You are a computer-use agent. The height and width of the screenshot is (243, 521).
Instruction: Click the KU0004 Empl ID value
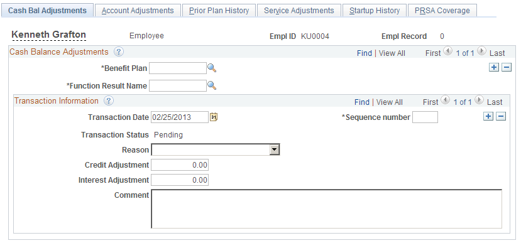[x=315, y=36]
